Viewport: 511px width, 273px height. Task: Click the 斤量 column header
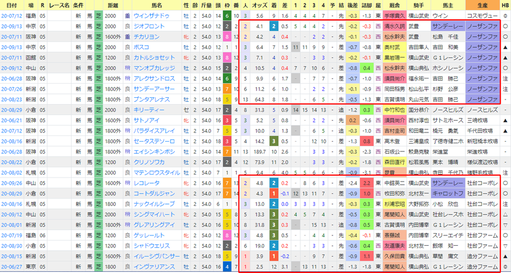click(207, 5)
